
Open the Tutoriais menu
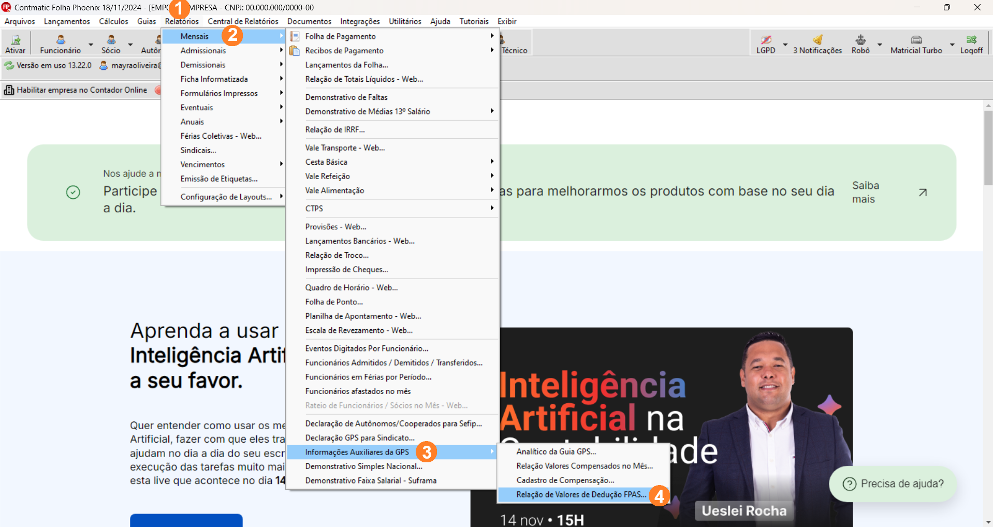(474, 21)
